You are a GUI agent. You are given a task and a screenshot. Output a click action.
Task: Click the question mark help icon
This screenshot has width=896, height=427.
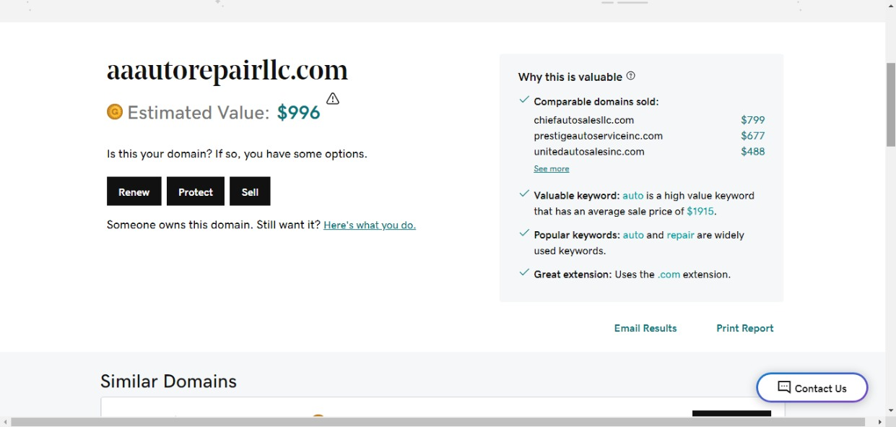pyautogui.click(x=630, y=76)
